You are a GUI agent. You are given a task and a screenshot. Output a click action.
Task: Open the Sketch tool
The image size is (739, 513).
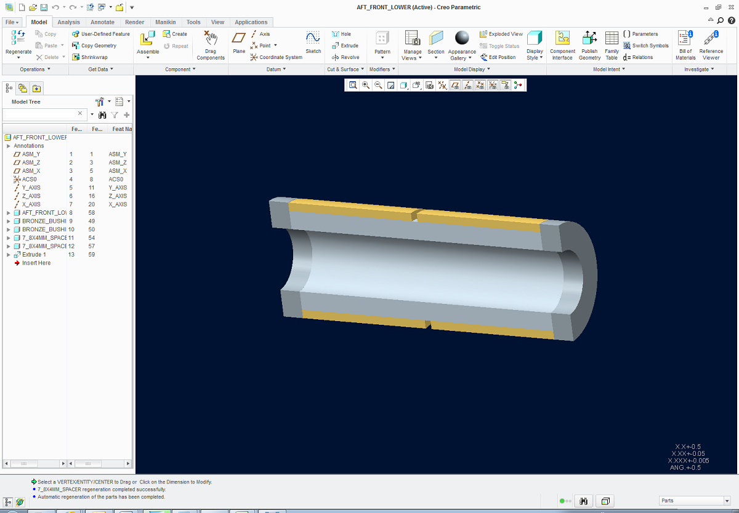coord(313,41)
